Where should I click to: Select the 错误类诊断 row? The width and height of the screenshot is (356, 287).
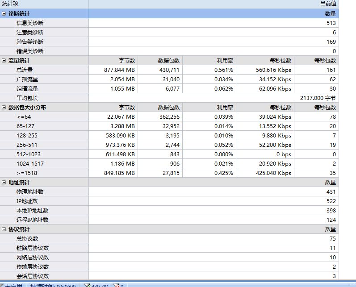pos(169,51)
